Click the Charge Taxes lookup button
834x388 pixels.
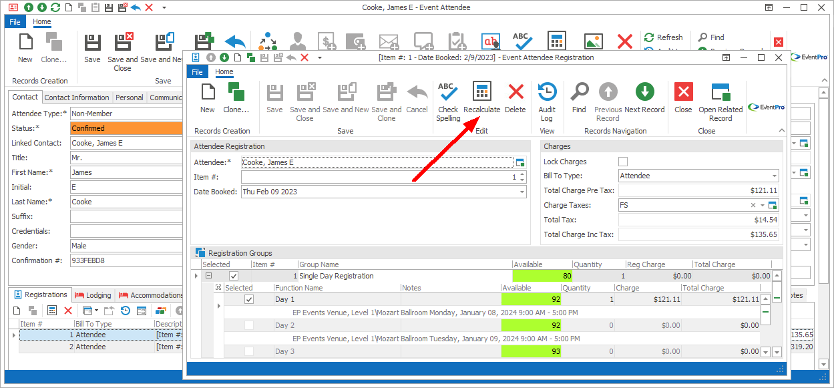(773, 206)
